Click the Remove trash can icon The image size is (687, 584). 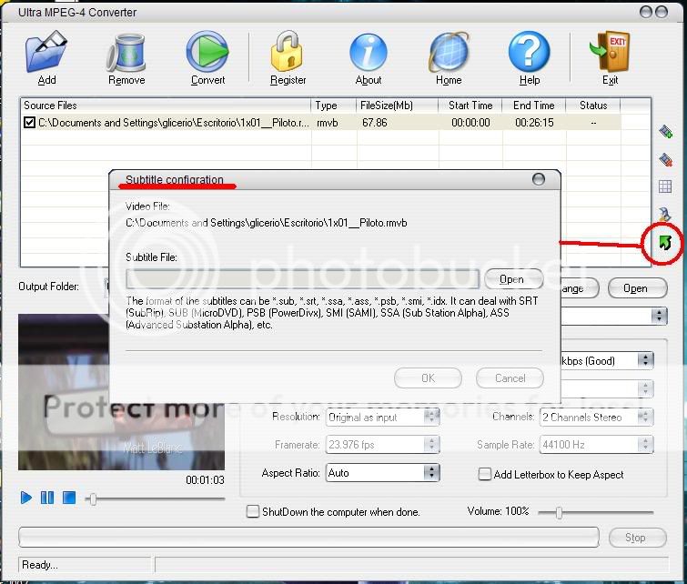pos(126,53)
